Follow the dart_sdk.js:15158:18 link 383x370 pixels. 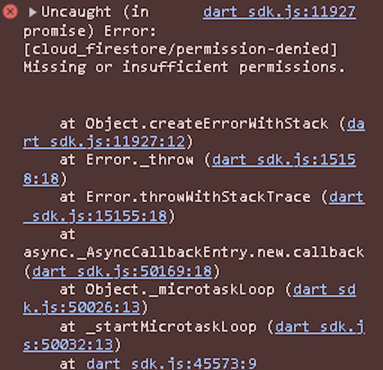tap(284, 160)
